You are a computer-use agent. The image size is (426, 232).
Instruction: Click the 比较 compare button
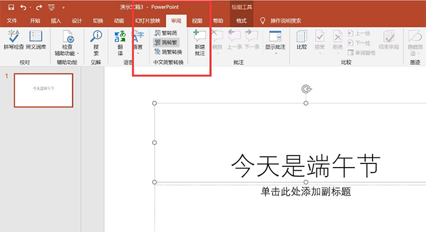pyautogui.click(x=302, y=39)
